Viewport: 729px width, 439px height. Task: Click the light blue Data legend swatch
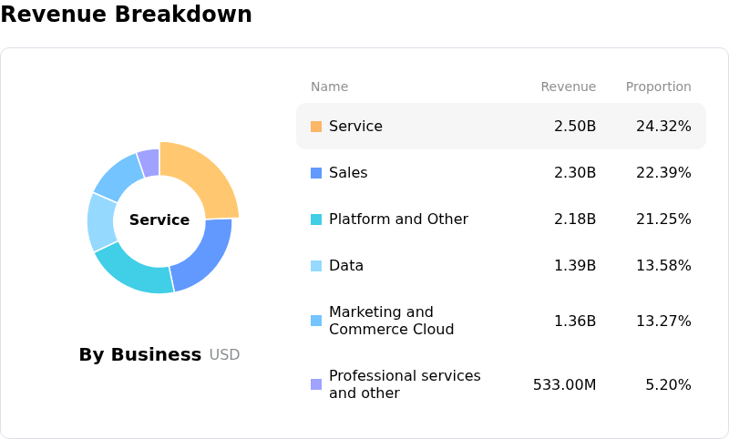click(x=316, y=266)
